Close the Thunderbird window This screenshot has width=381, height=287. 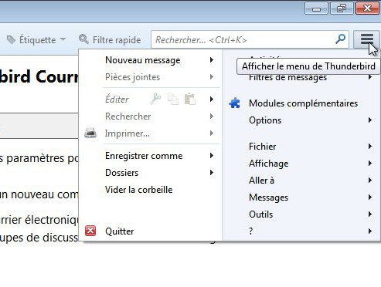pos(367,8)
